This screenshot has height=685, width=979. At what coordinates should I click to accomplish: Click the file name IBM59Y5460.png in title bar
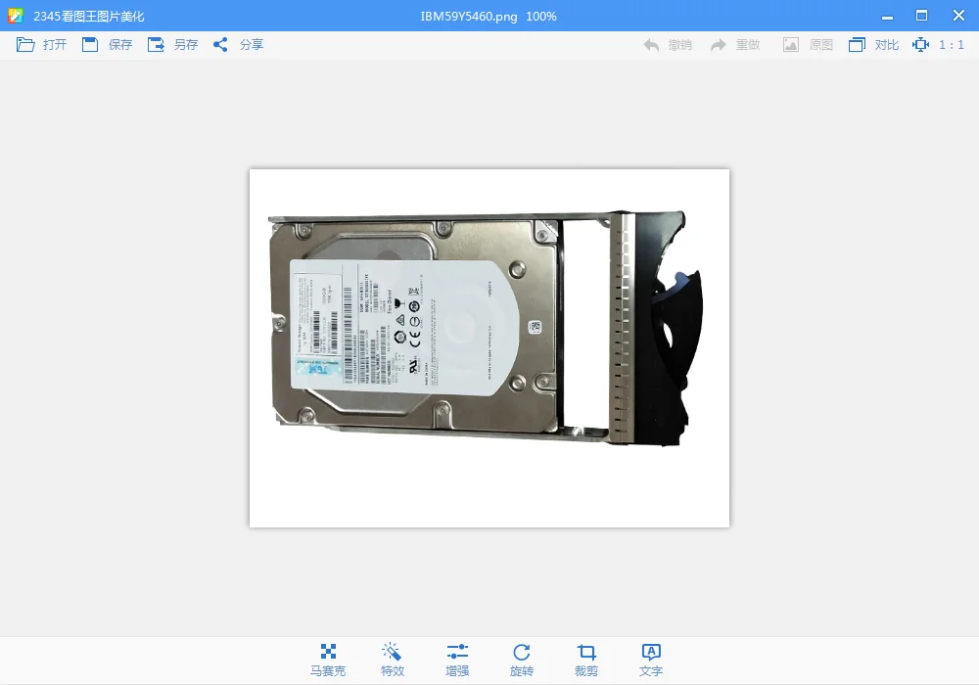point(469,17)
